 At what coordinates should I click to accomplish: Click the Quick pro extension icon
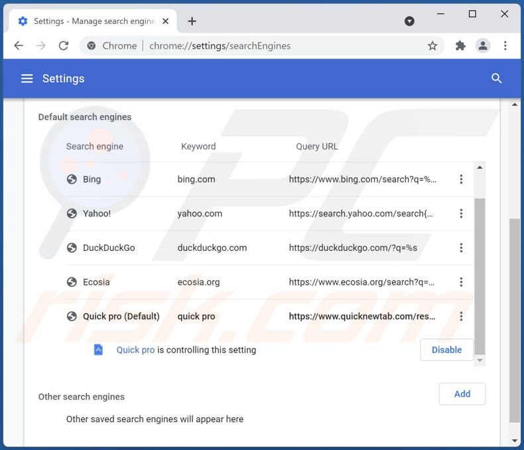[x=98, y=350]
